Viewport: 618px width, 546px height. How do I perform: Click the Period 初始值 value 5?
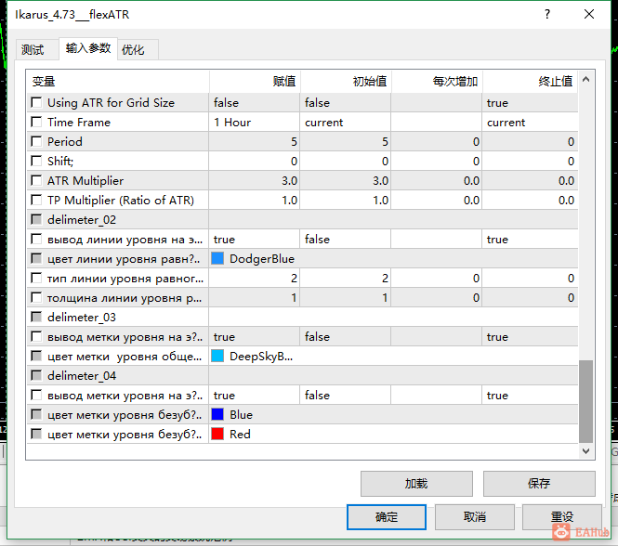click(x=346, y=141)
